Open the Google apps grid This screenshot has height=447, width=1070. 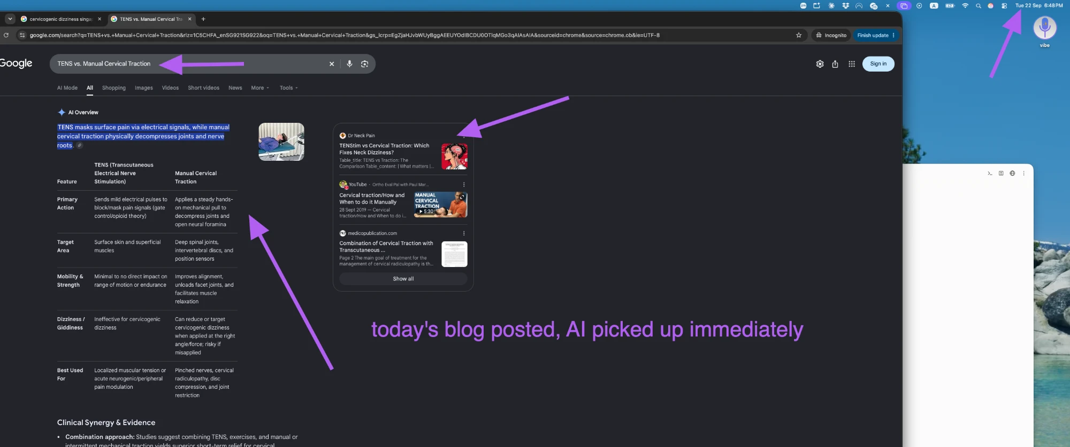(852, 64)
